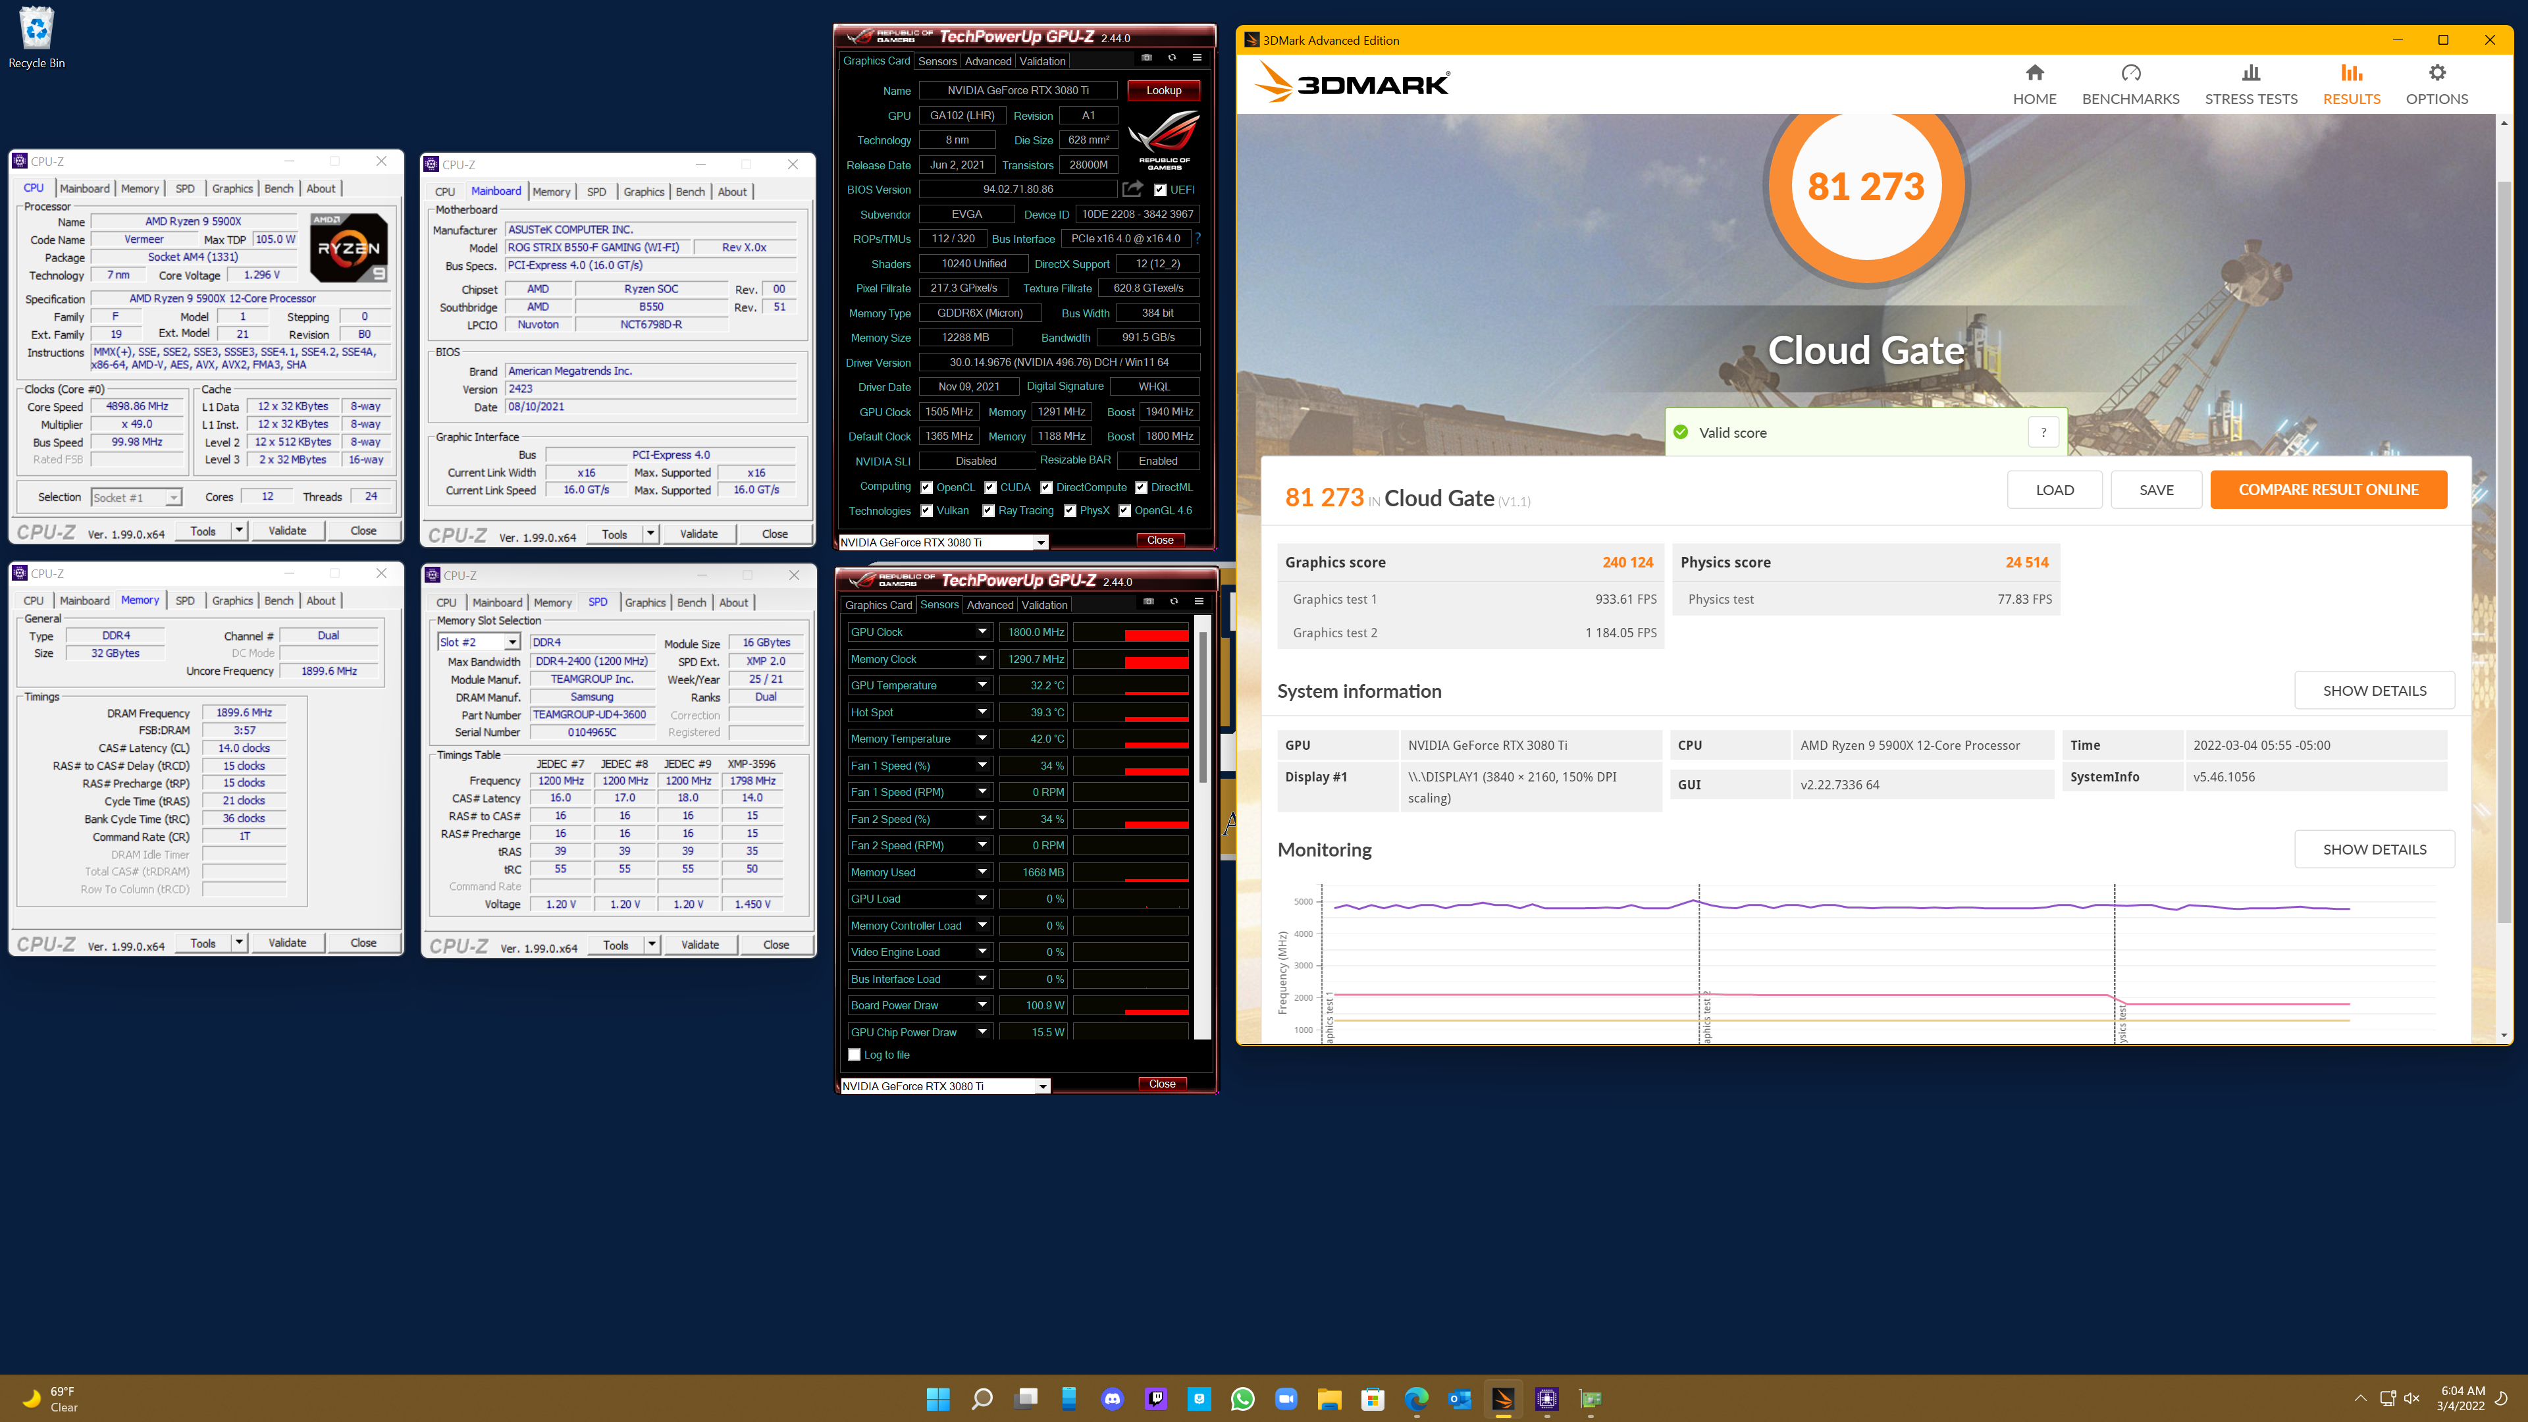
Task: Open About tab in CPU-Z Memory window
Action: coord(321,600)
